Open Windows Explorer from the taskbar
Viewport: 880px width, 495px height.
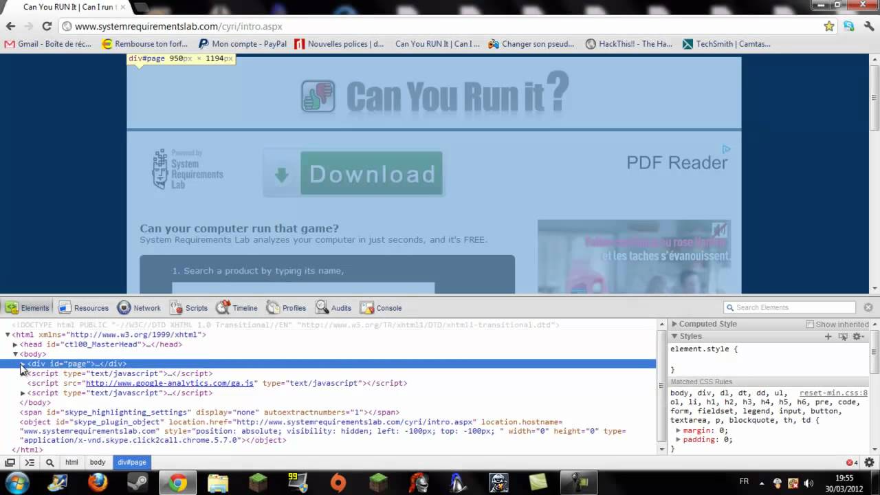coord(218,483)
